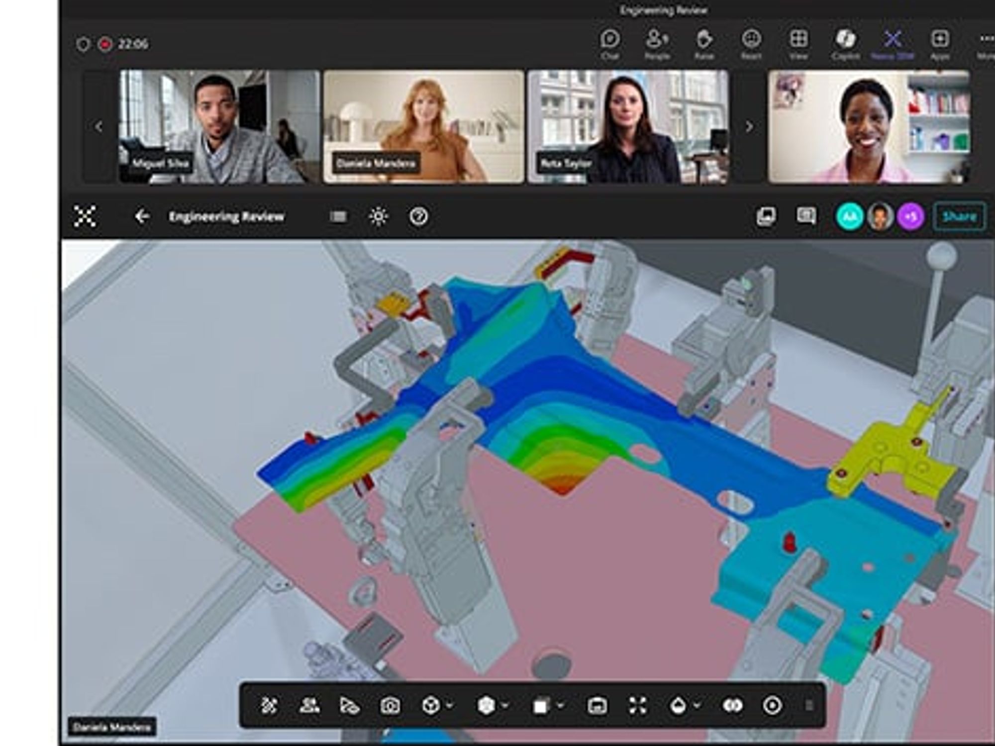This screenshot has height=746, width=995.
Task: Expand the hexagon tool dropdown arrow
Action: coord(505,705)
